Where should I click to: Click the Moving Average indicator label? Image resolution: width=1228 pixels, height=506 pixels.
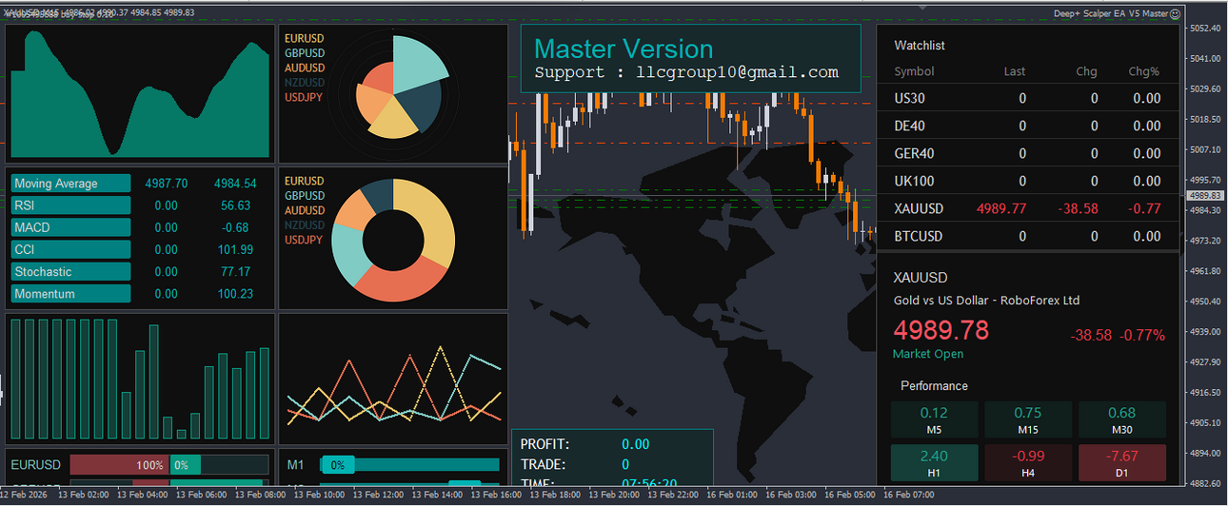point(69,184)
